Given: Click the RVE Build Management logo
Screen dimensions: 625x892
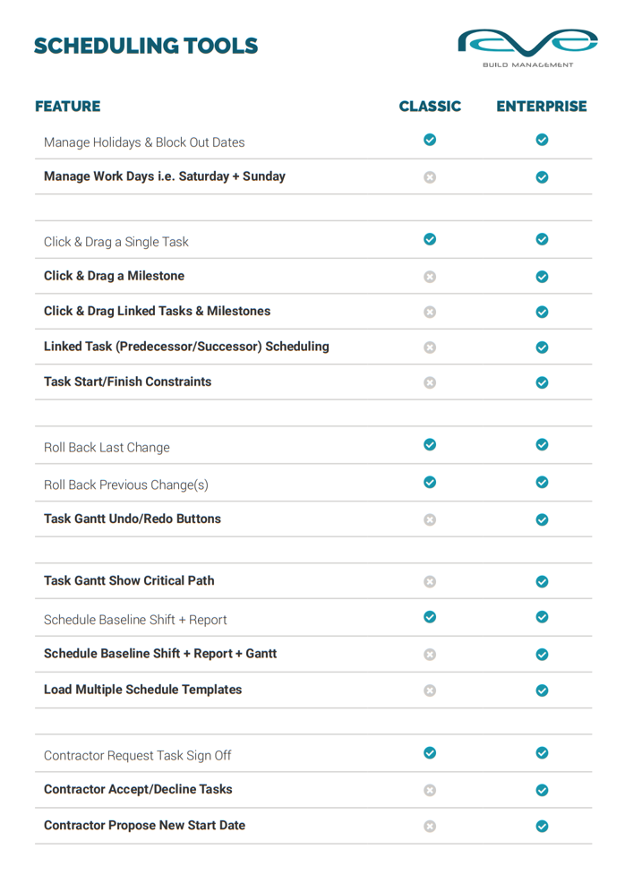Looking at the screenshot, I should (x=527, y=47).
